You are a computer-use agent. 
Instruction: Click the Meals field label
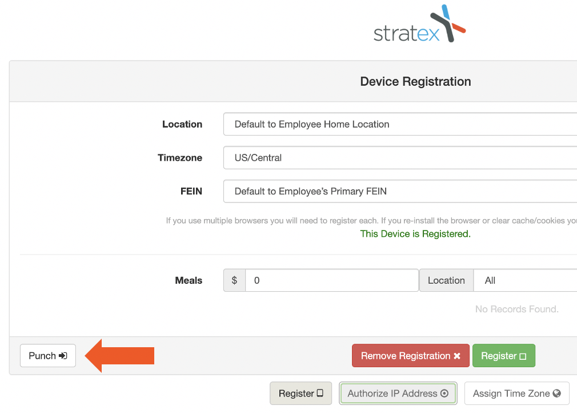[189, 280]
